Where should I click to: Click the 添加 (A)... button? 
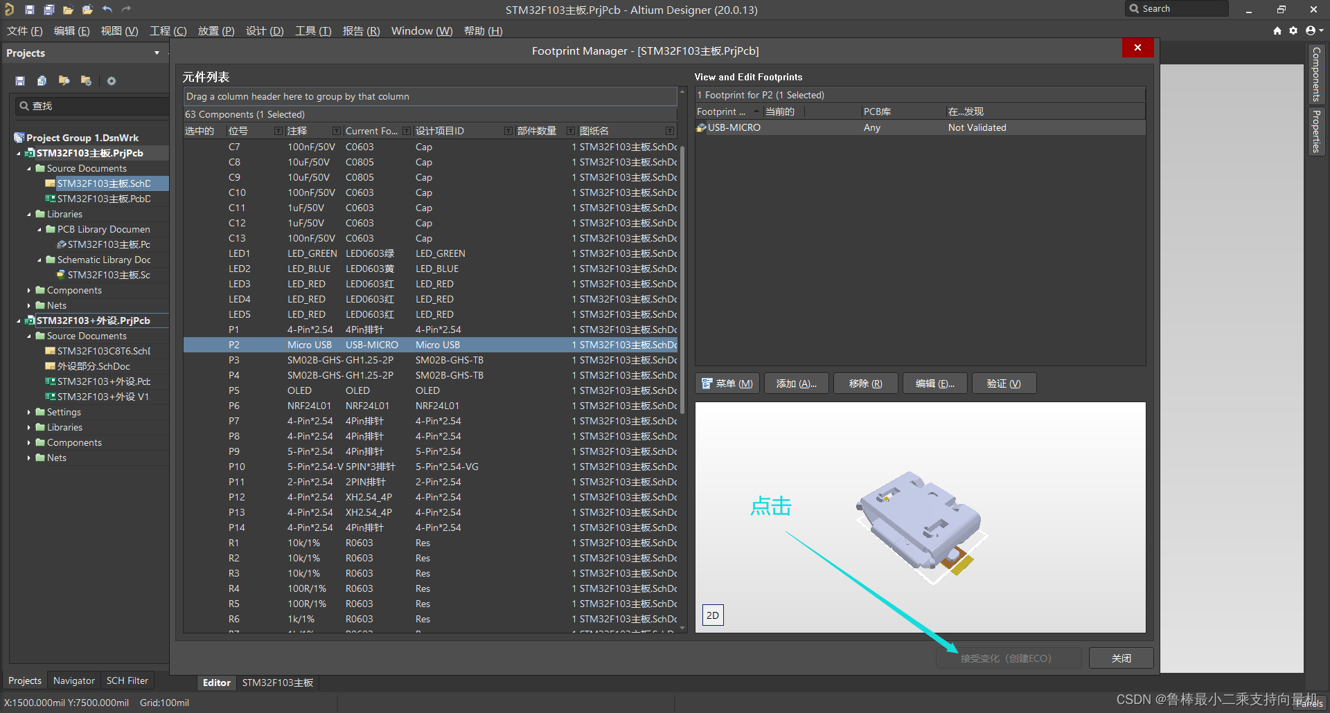[x=797, y=383]
